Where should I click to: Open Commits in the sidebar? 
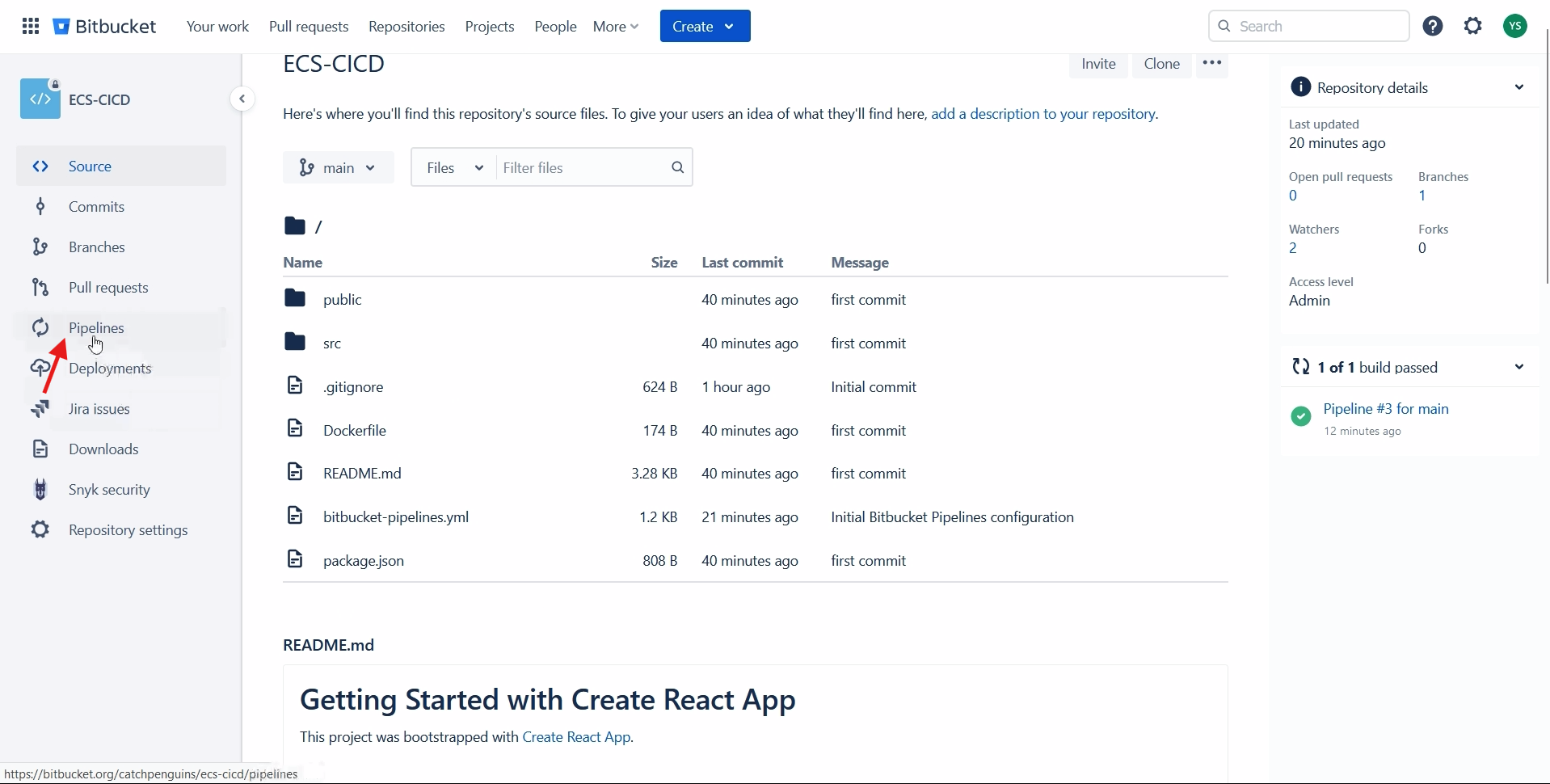121,206
